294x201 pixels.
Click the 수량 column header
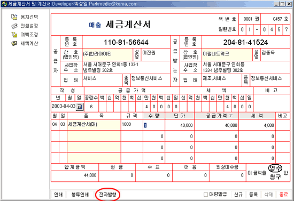pos(154,116)
